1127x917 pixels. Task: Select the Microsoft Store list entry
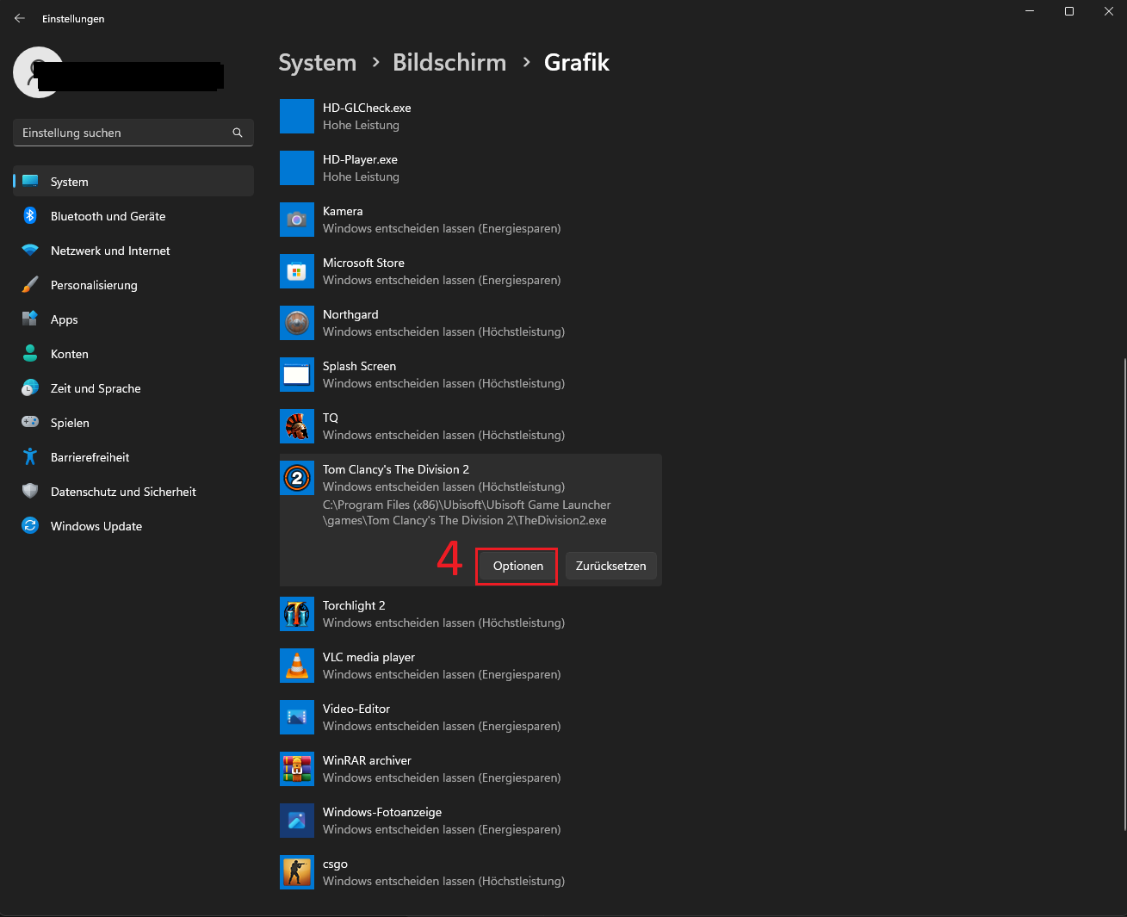[471, 271]
